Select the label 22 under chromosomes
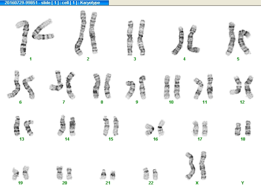The width and height of the screenshot is (261, 192). (x=151, y=183)
